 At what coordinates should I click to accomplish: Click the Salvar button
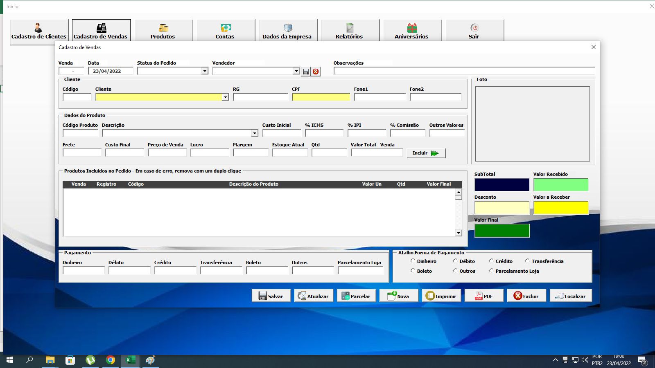click(x=271, y=296)
